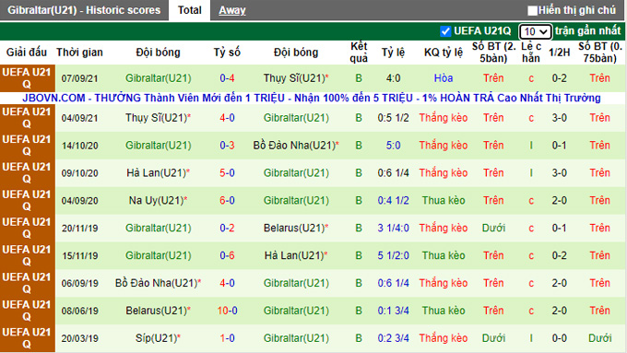The height and width of the screenshot is (353, 627).
Task: Click Síp(U21) team name
Action: coord(158,338)
